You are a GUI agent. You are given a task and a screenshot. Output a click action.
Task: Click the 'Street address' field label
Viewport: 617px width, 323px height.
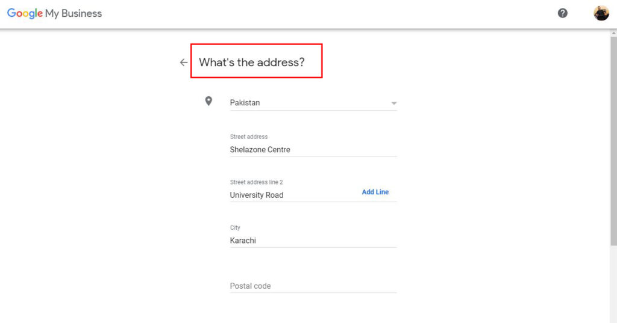coord(249,137)
